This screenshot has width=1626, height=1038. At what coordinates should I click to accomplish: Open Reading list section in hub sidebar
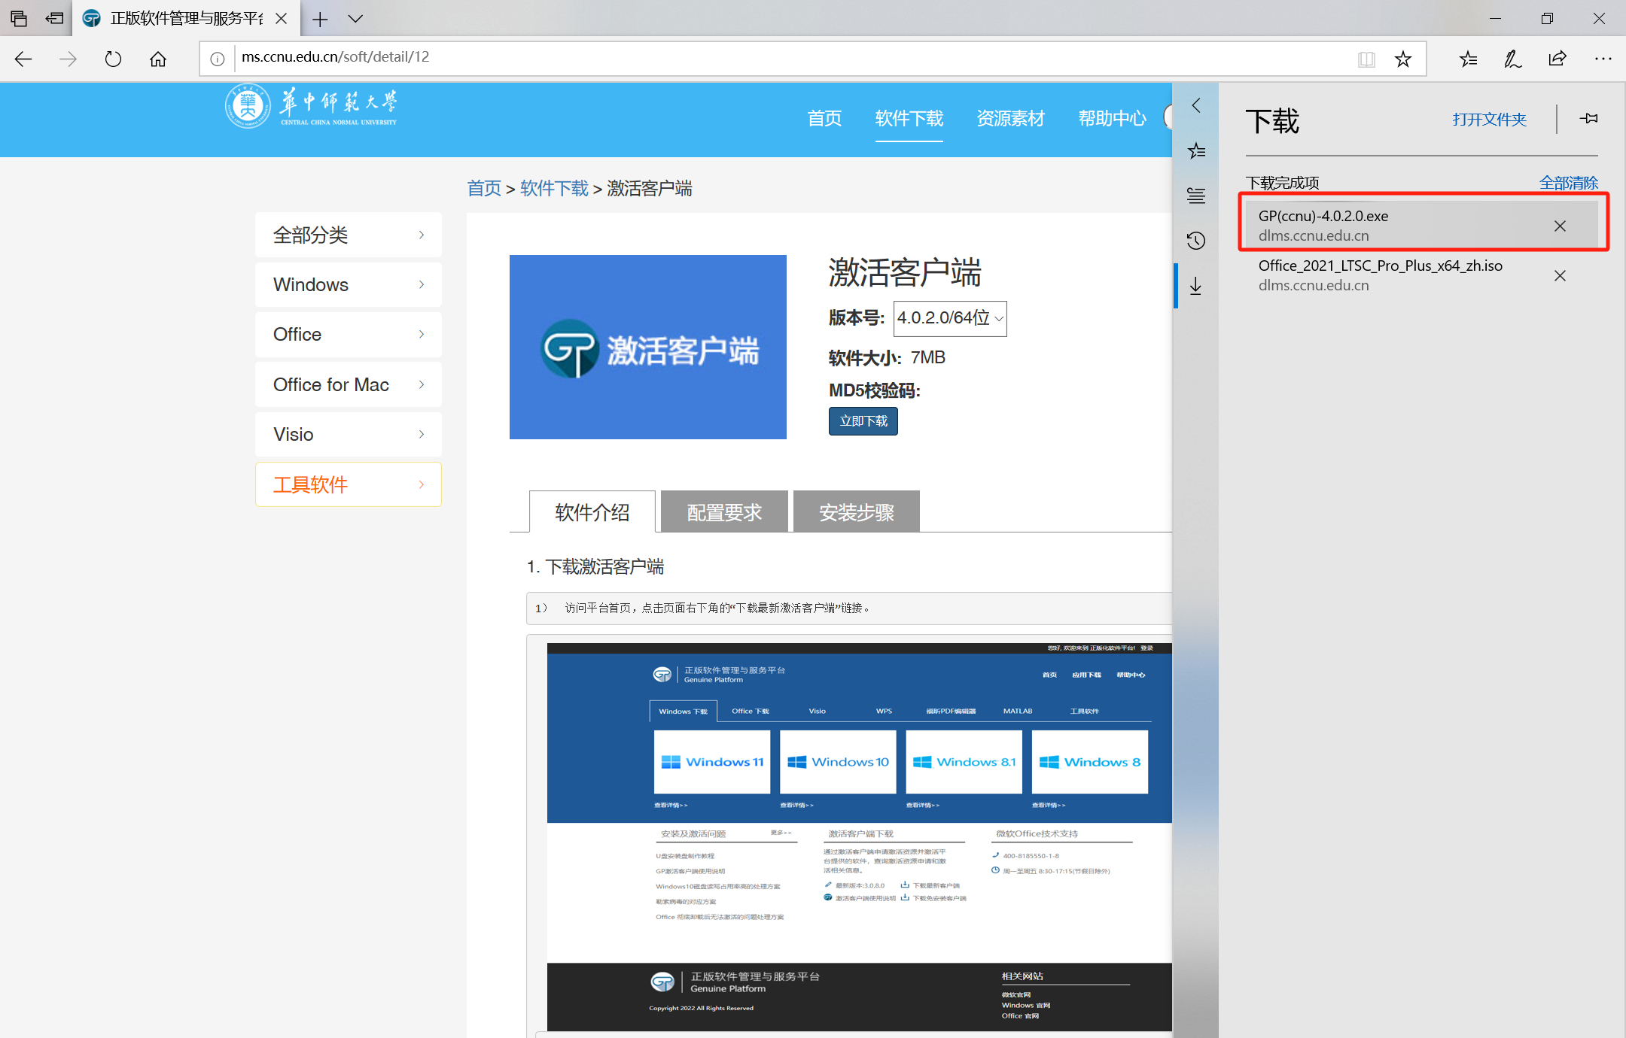tap(1196, 196)
